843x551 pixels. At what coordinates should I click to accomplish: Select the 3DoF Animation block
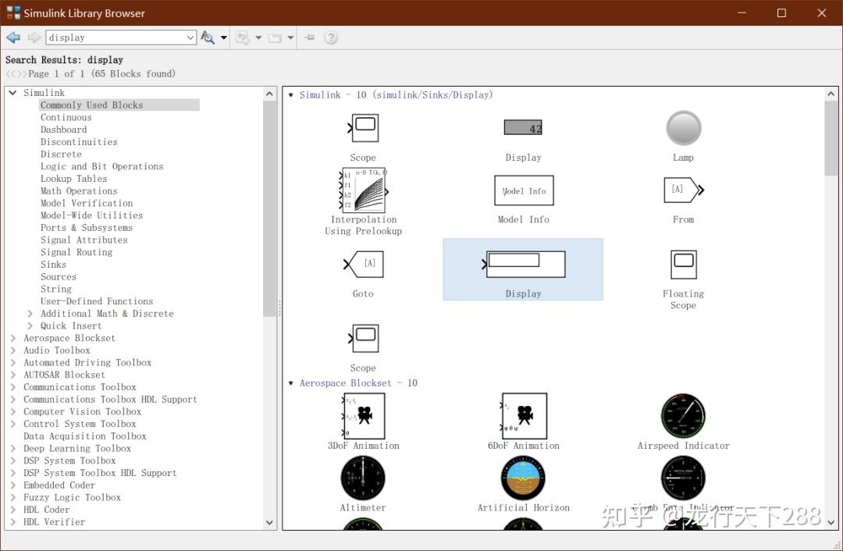(364, 416)
